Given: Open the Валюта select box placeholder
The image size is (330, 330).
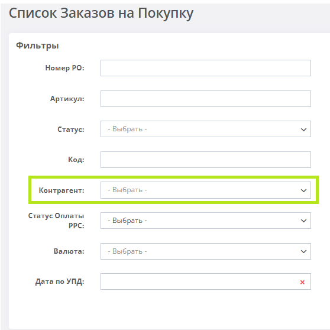Looking at the screenshot, I should coord(127,251).
